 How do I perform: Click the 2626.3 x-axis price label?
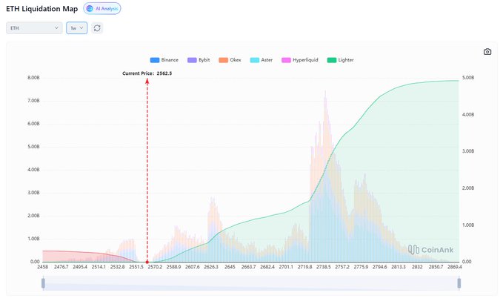pos(211,267)
